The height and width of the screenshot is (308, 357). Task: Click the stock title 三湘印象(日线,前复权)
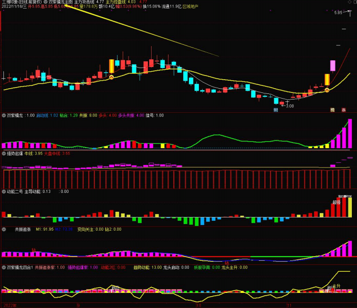[x=21, y=2]
